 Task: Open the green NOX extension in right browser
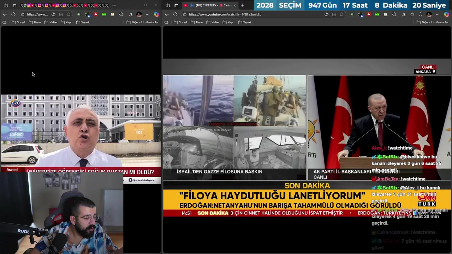(x=377, y=14)
